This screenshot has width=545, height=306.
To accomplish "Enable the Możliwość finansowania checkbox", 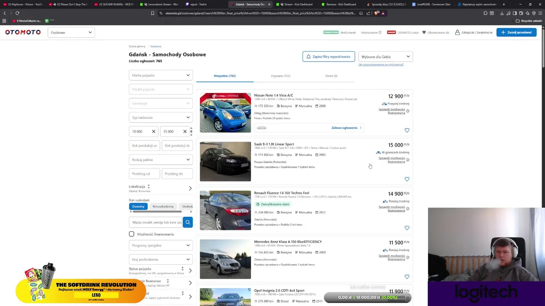I will click(x=132, y=234).
